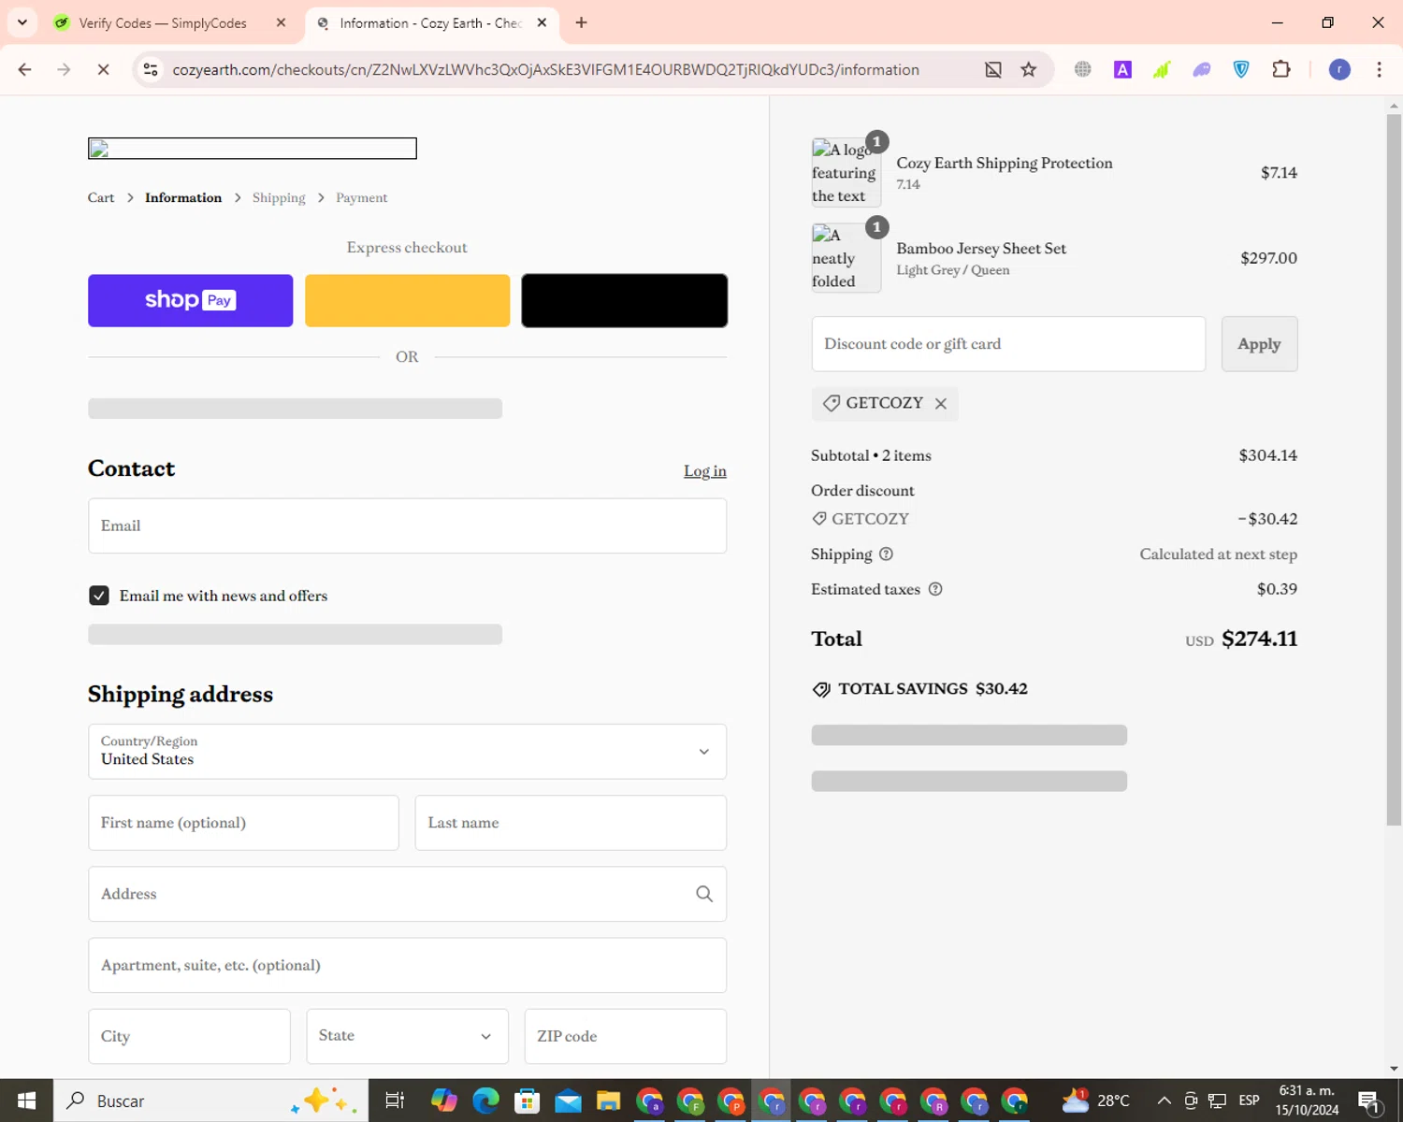Apply the discount code
1403x1122 pixels.
pos(1259,344)
